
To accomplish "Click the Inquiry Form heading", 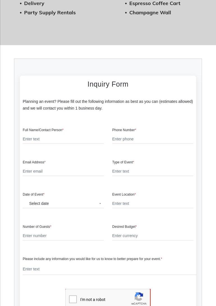I will [x=108, y=84].
